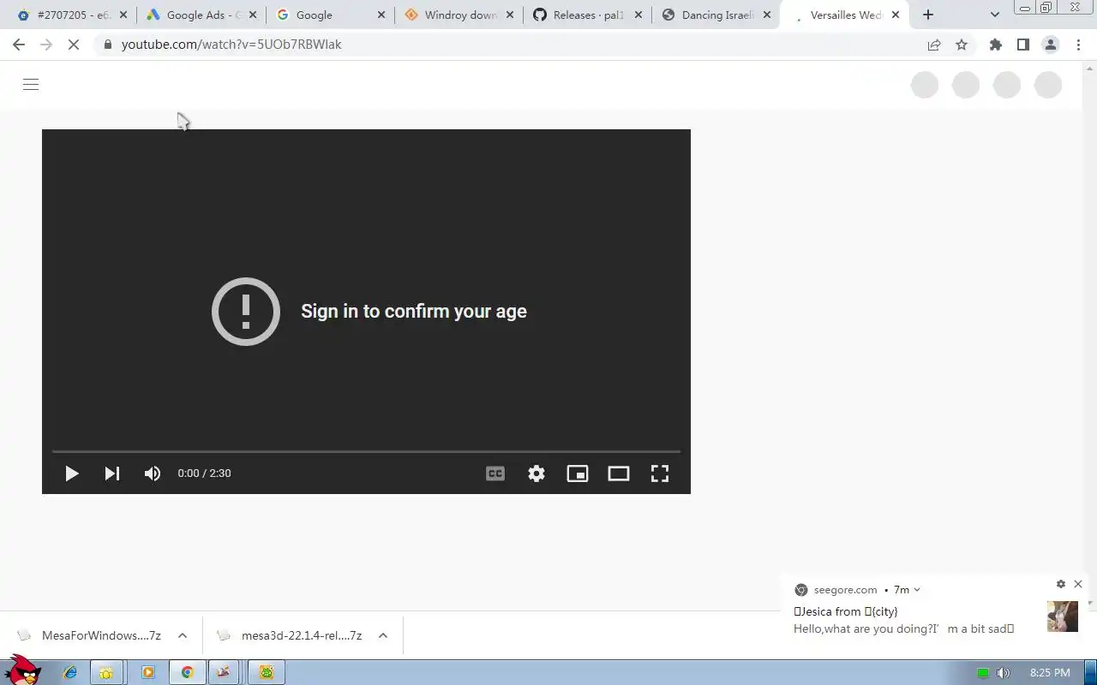1097x685 pixels.
Task: Open seegore notification settings gear
Action: [x=1061, y=584]
